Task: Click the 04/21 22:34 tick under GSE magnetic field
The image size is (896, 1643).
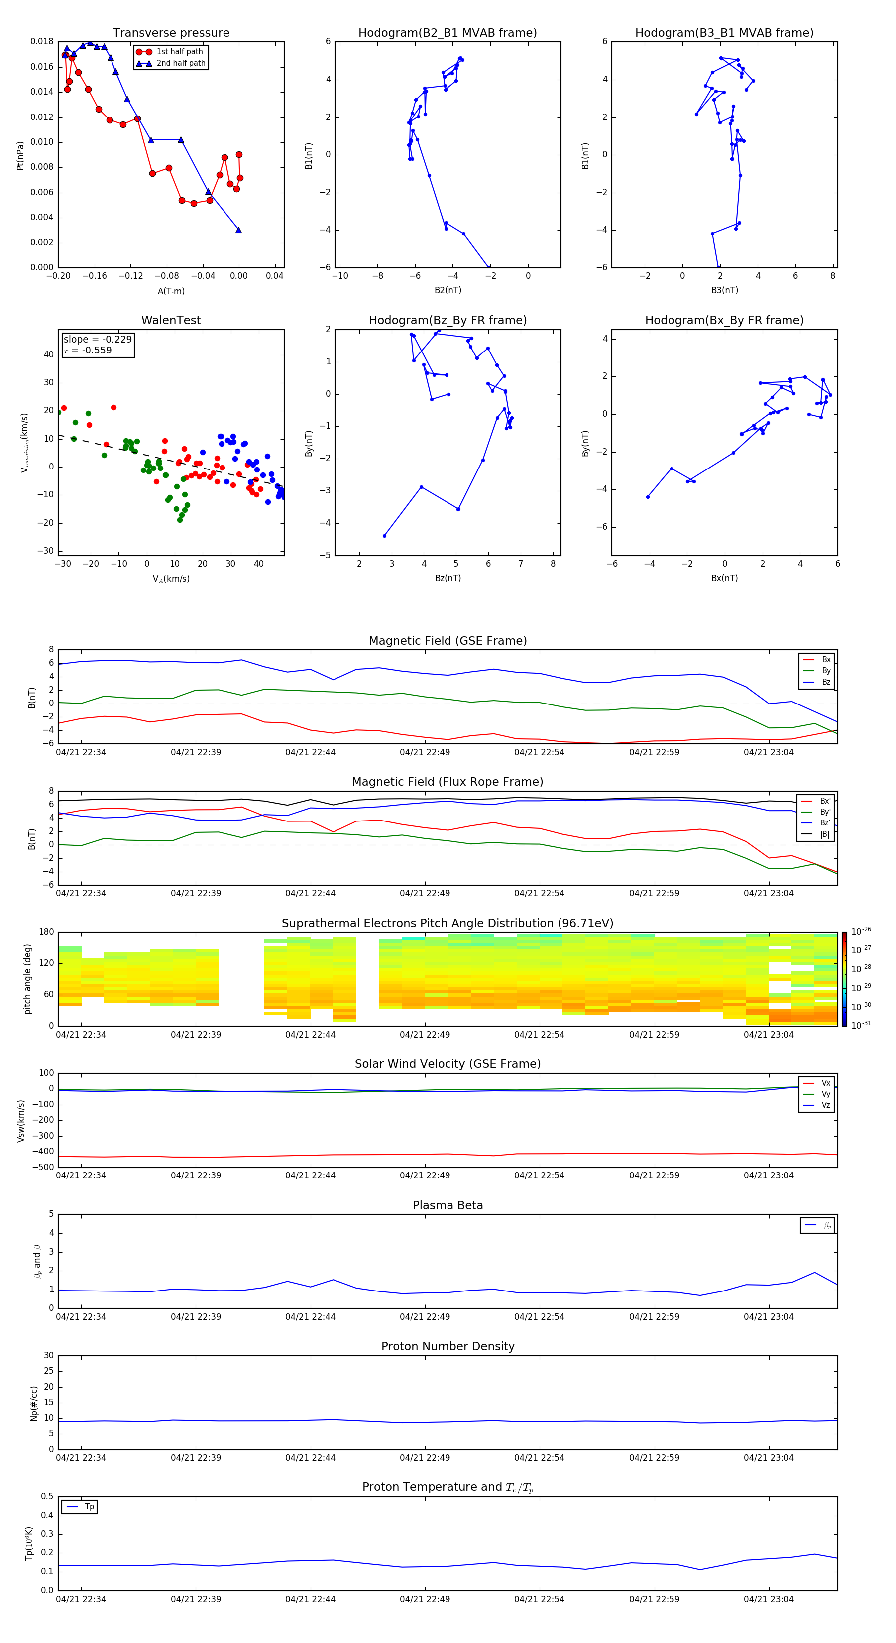Action: tap(81, 752)
